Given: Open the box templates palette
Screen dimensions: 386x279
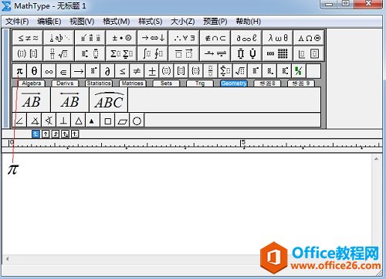Looking at the screenshot, I should pos(309,53).
